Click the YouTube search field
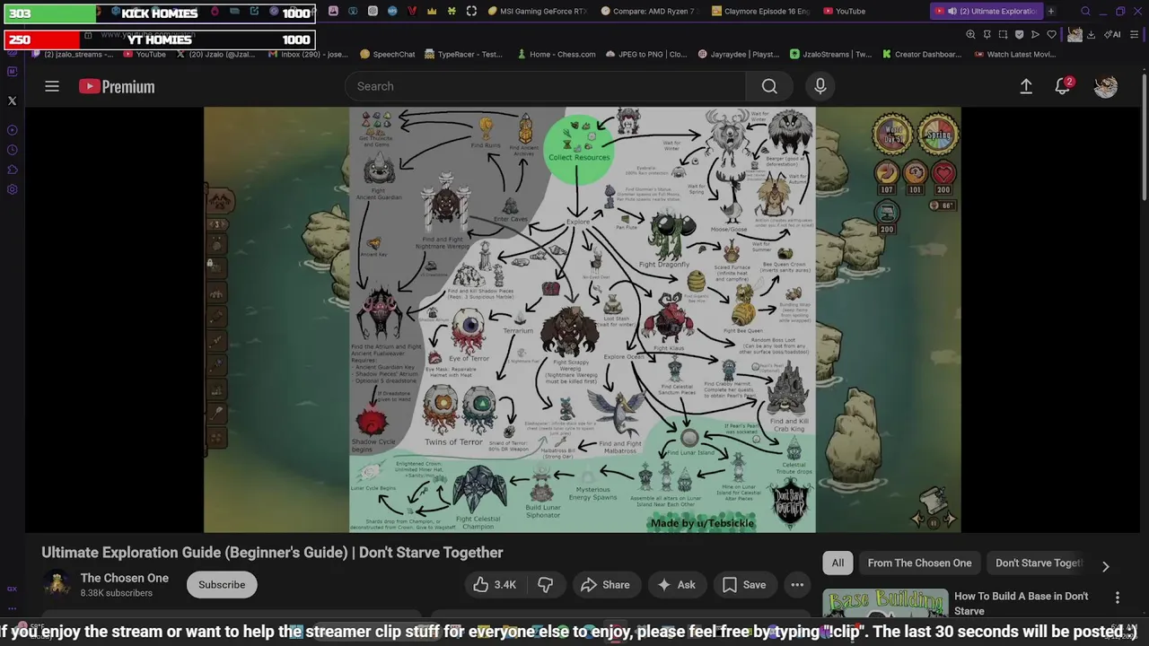 pyautogui.click(x=545, y=86)
